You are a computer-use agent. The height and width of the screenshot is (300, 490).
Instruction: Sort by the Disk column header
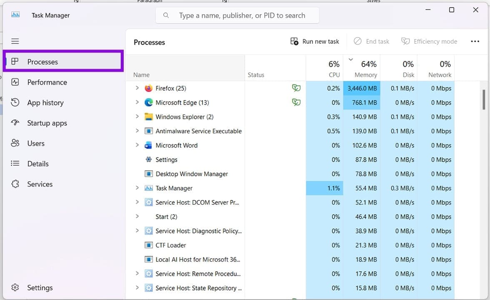[399, 68]
